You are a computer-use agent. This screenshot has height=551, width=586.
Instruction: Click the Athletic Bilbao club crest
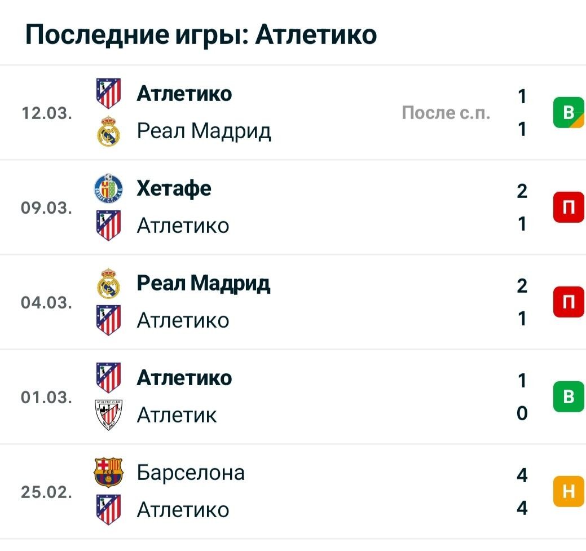pos(108,415)
